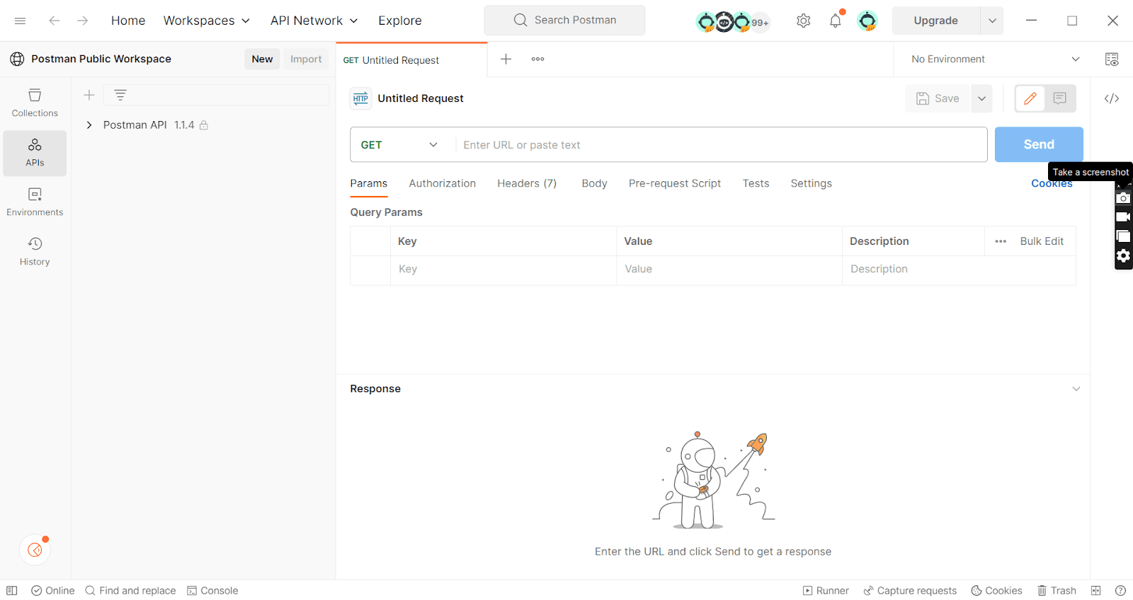Open Runner in status bar
The width and height of the screenshot is (1133, 600).
click(826, 591)
